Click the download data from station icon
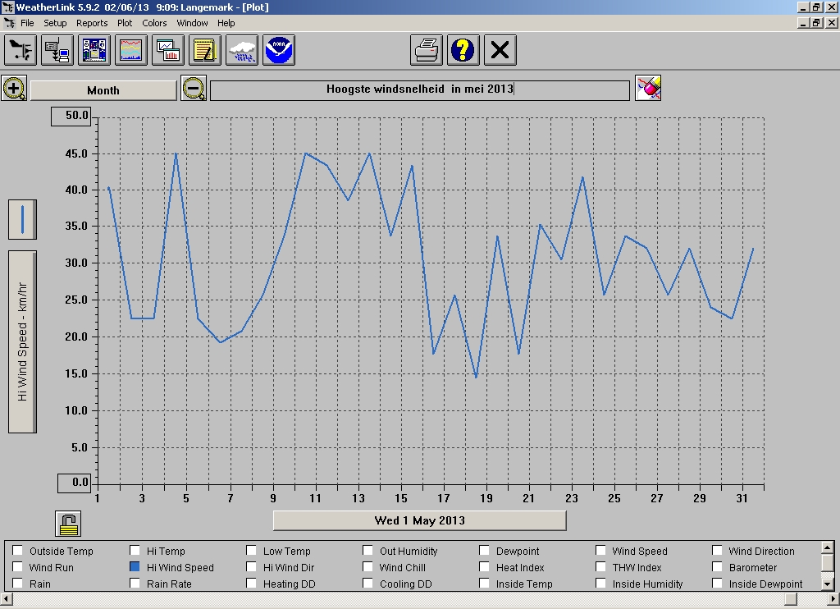 [x=57, y=50]
